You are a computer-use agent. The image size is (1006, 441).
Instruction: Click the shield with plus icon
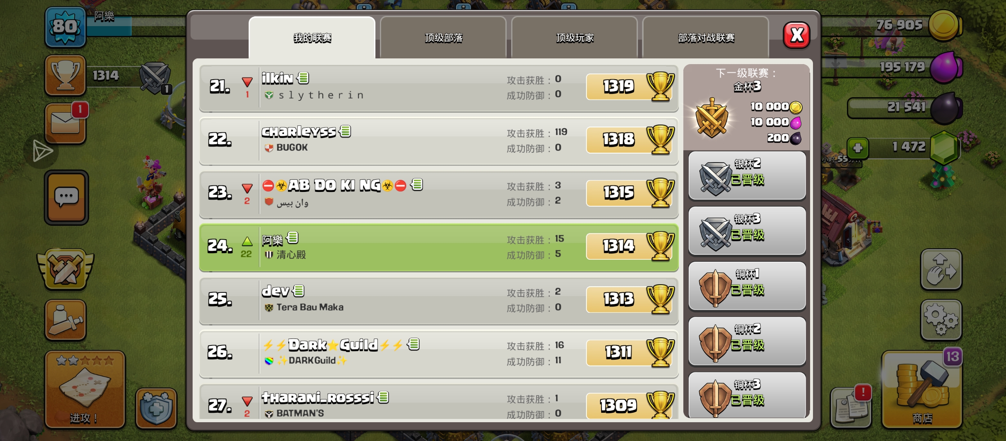[x=156, y=408]
